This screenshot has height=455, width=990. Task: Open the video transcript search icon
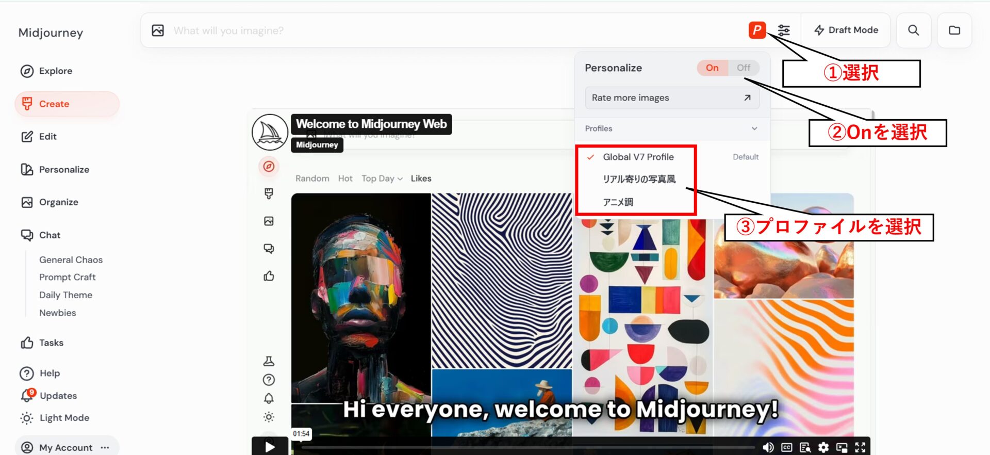pyautogui.click(x=805, y=447)
